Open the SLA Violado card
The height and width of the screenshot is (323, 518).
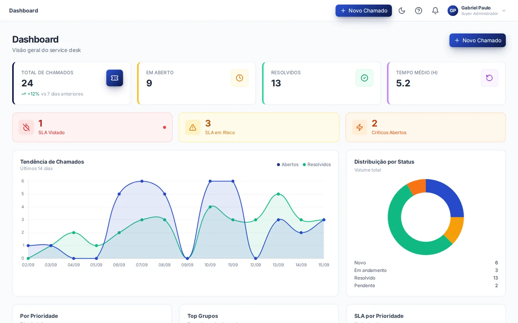(92, 127)
